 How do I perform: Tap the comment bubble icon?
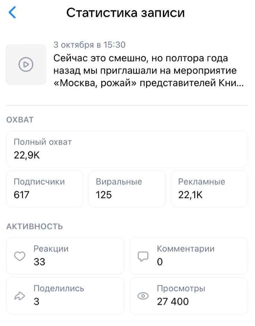143,256
